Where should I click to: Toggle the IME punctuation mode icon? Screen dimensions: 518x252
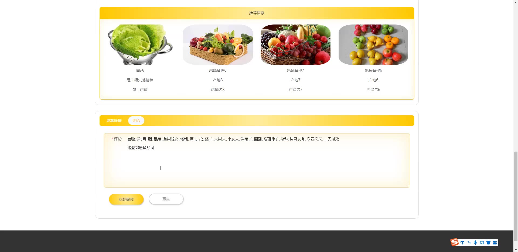point(469,243)
